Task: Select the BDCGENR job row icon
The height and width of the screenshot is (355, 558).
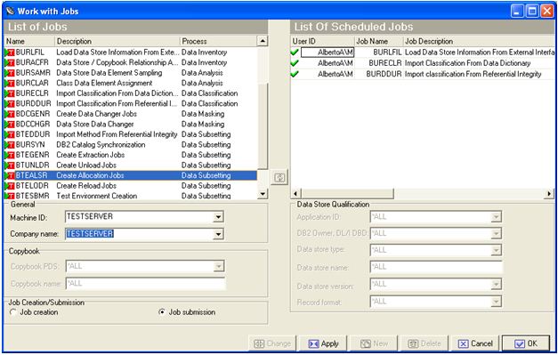Action: [10, 114]
